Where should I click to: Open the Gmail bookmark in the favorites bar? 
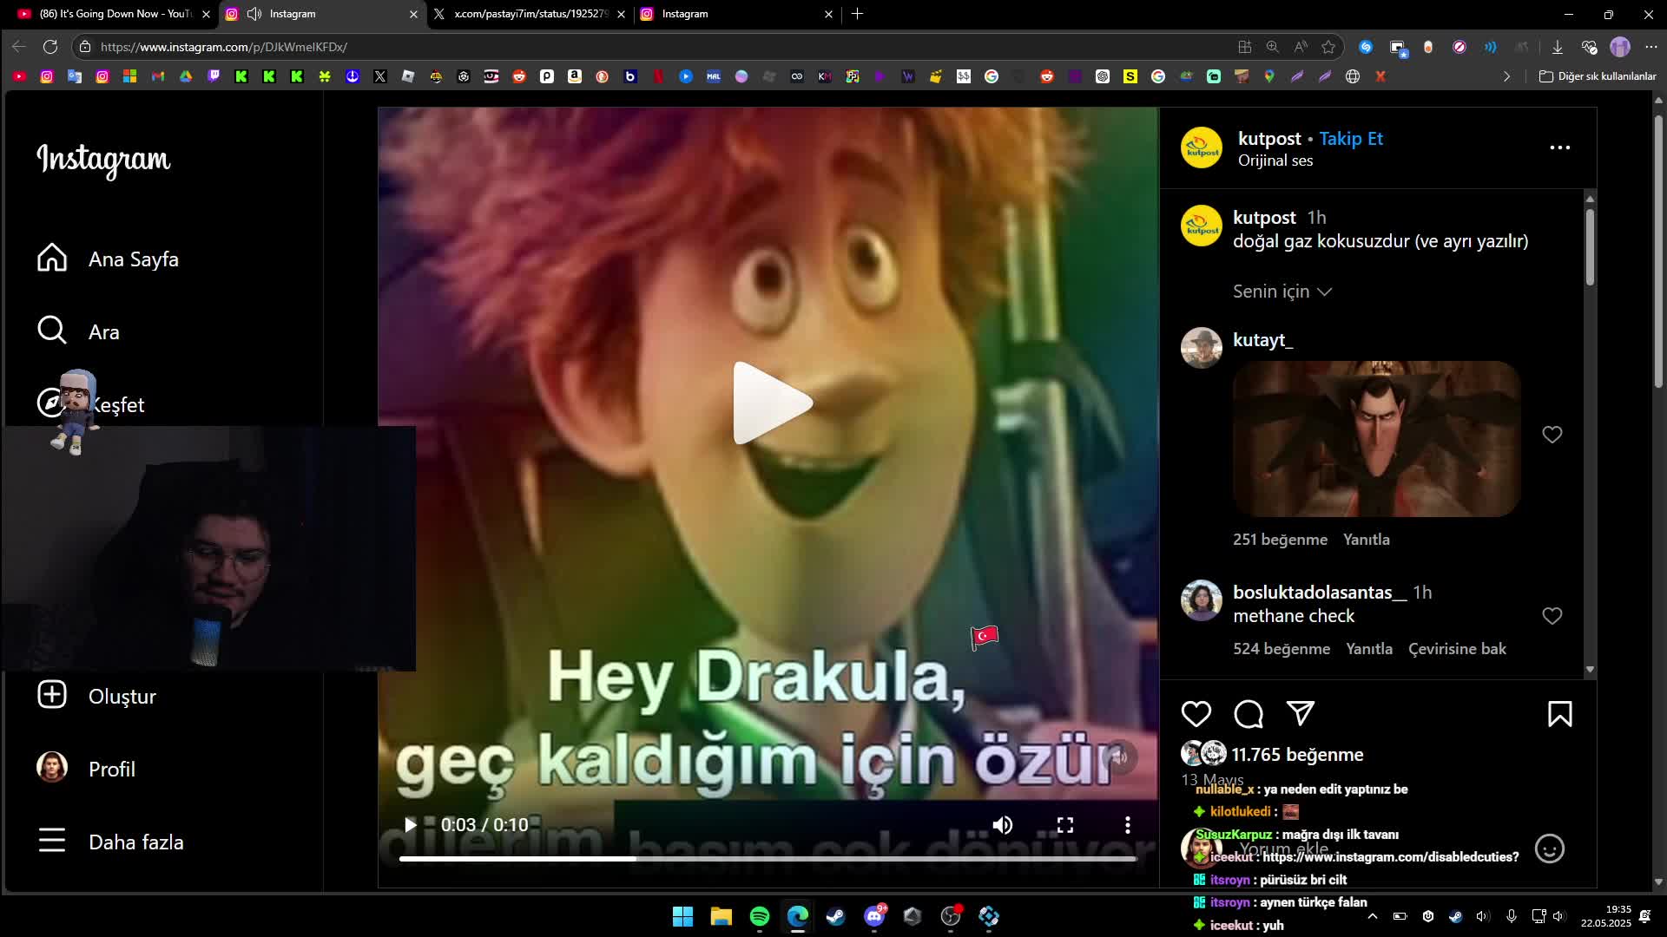[158, 76]
